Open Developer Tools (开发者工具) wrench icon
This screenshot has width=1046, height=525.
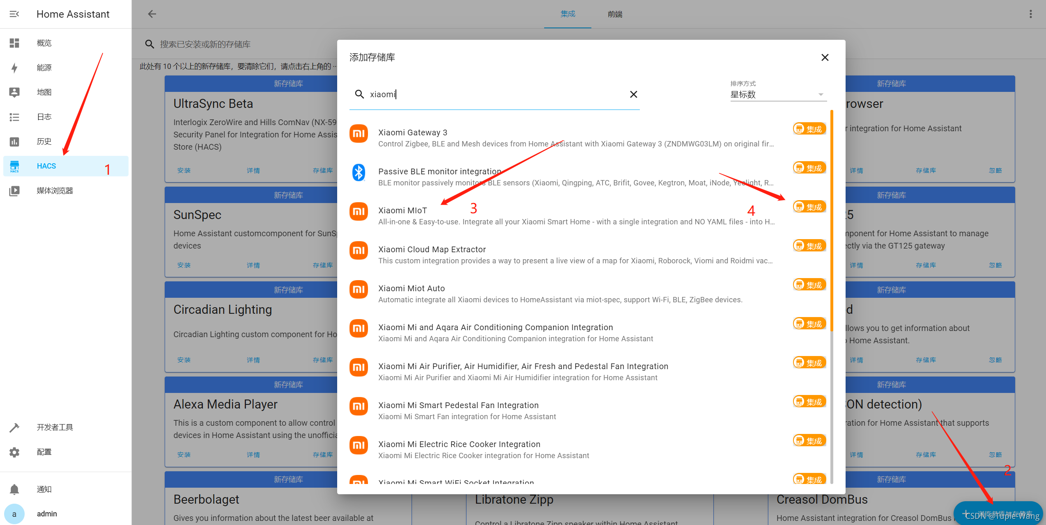tap(14, 427)
